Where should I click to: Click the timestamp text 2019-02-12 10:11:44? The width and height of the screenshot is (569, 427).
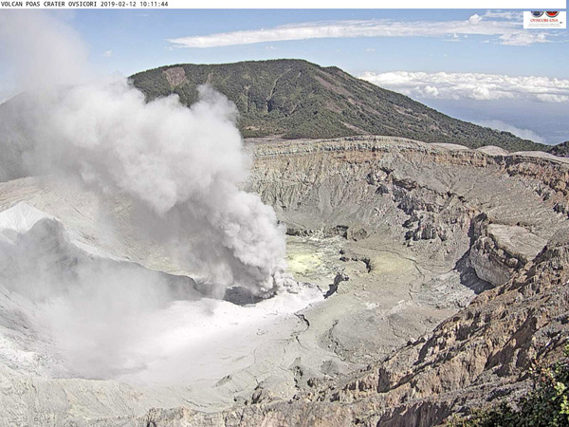135,4
